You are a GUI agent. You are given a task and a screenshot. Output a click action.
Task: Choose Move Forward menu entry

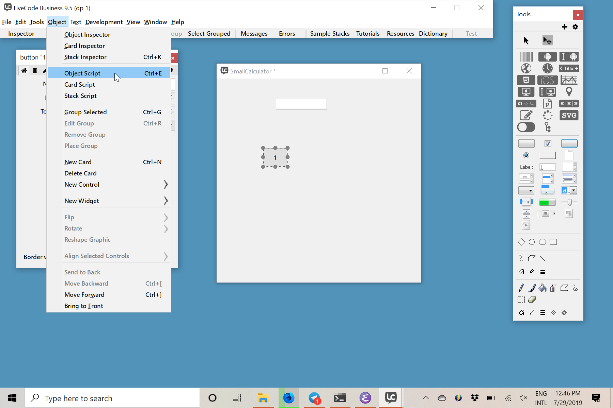click(x=109, y=294)
